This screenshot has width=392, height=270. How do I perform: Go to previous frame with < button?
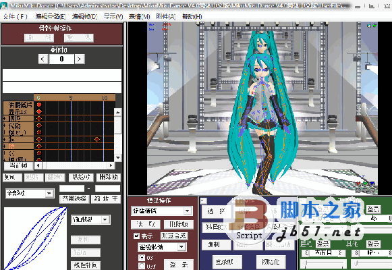click(43, 59)
